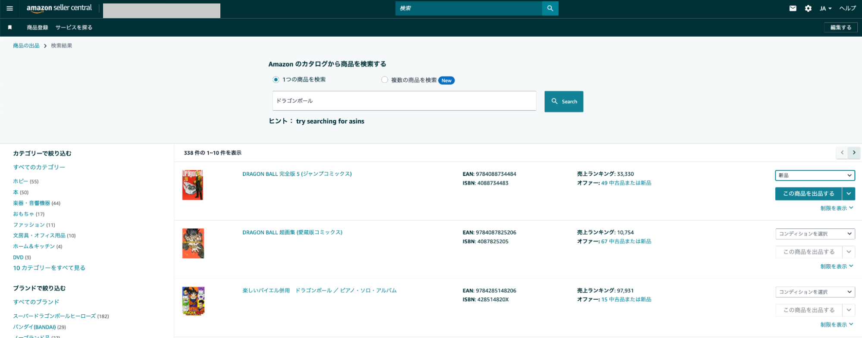862x338 pixels.
Task: Click the ドラゴンボール search input field
Action: pyautogui.click(x=404, y=101)
